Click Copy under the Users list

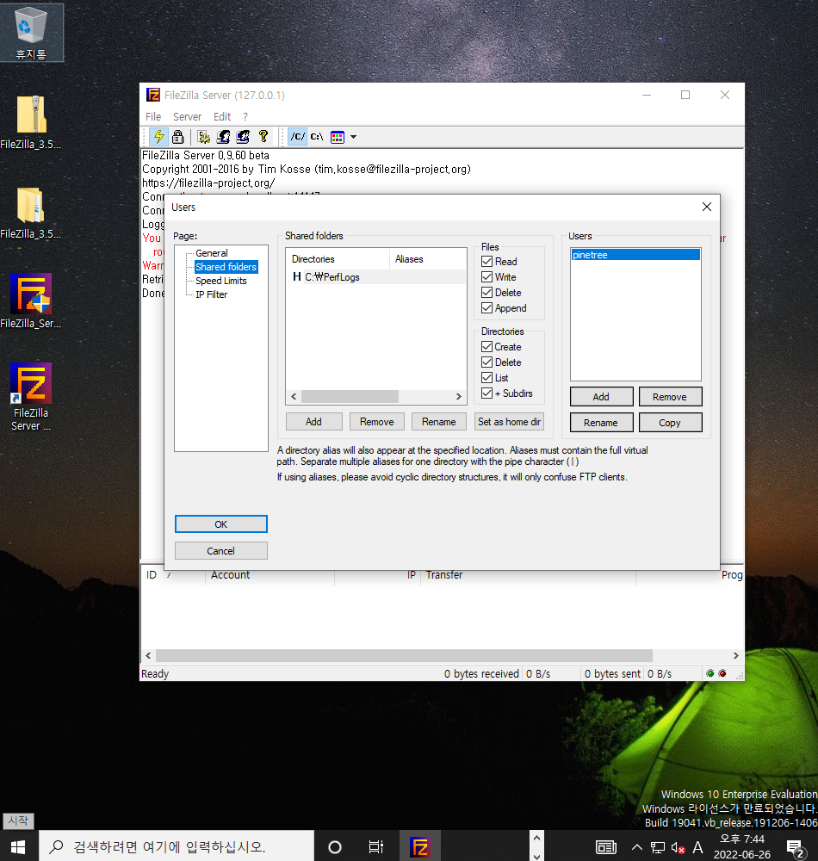670,422
